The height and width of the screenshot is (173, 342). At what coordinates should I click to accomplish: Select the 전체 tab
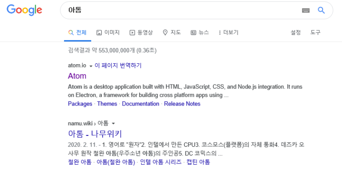coord(77,33)
